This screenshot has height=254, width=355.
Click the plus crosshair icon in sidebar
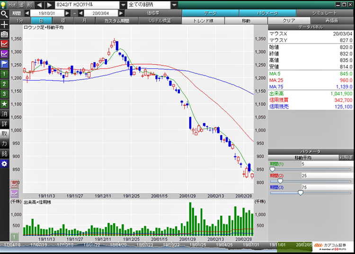tap(4, 24)
